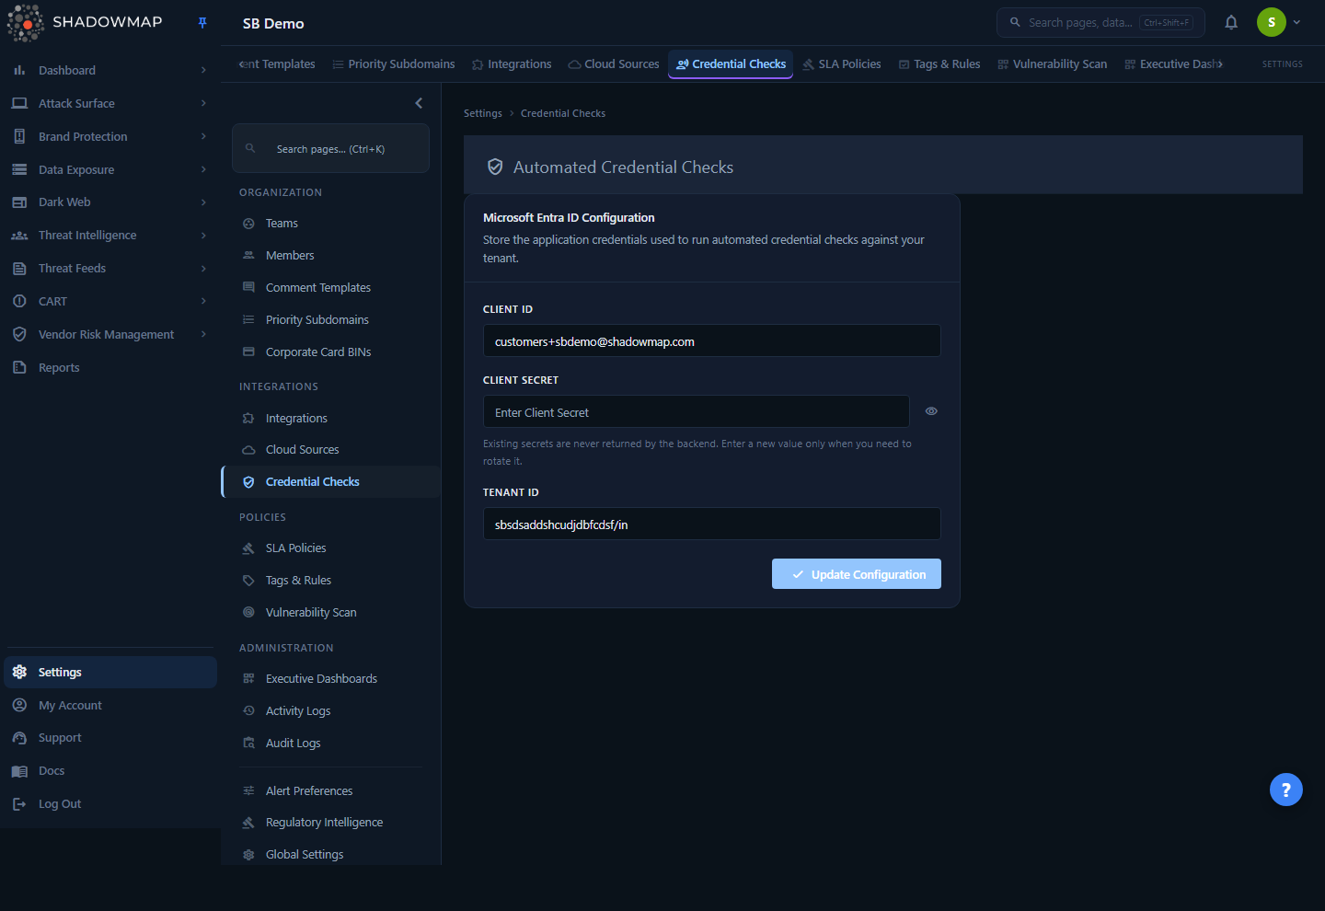Open Docs in the sidebar
The height and width of the screenshot is (911, 1325).
pyautogui.click(x=52, y=771)
